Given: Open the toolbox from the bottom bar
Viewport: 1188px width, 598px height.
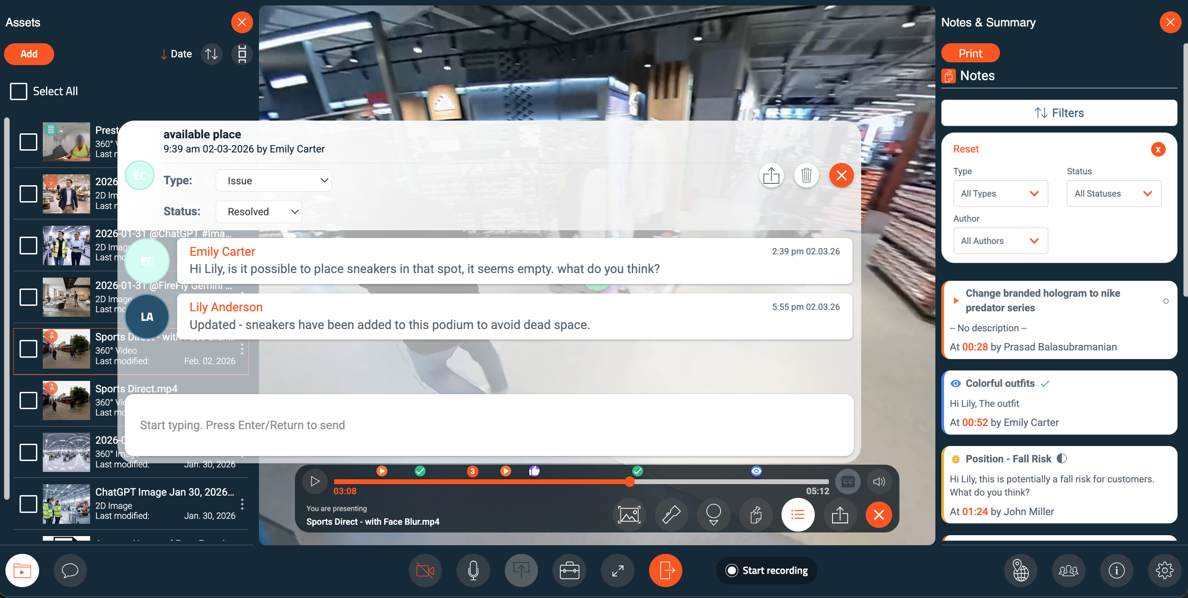Looking at the screenshot, I should 569,570.
